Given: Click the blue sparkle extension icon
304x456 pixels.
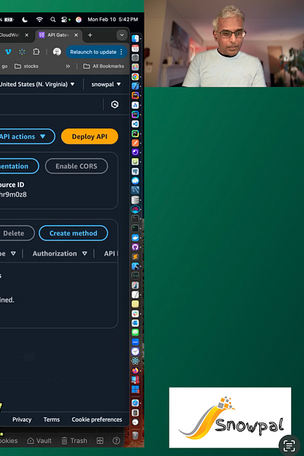Looking at the screenshot, I should tap(22, 52).
